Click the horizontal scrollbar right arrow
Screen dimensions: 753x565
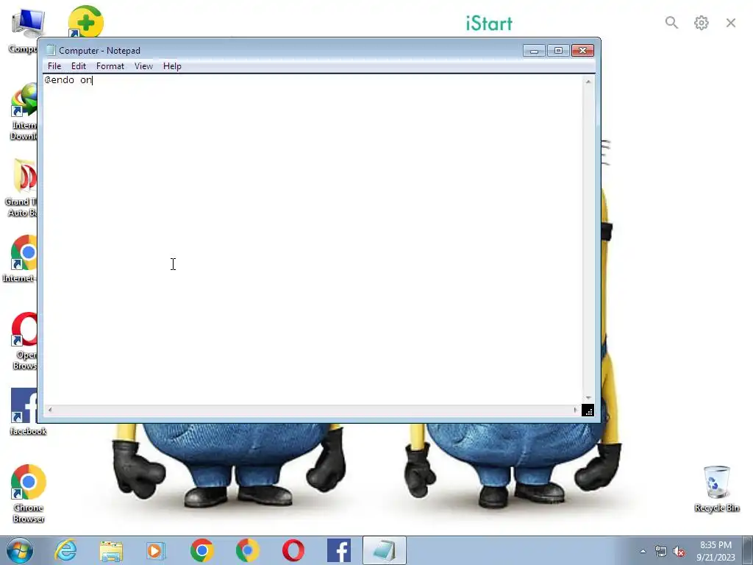575,410
